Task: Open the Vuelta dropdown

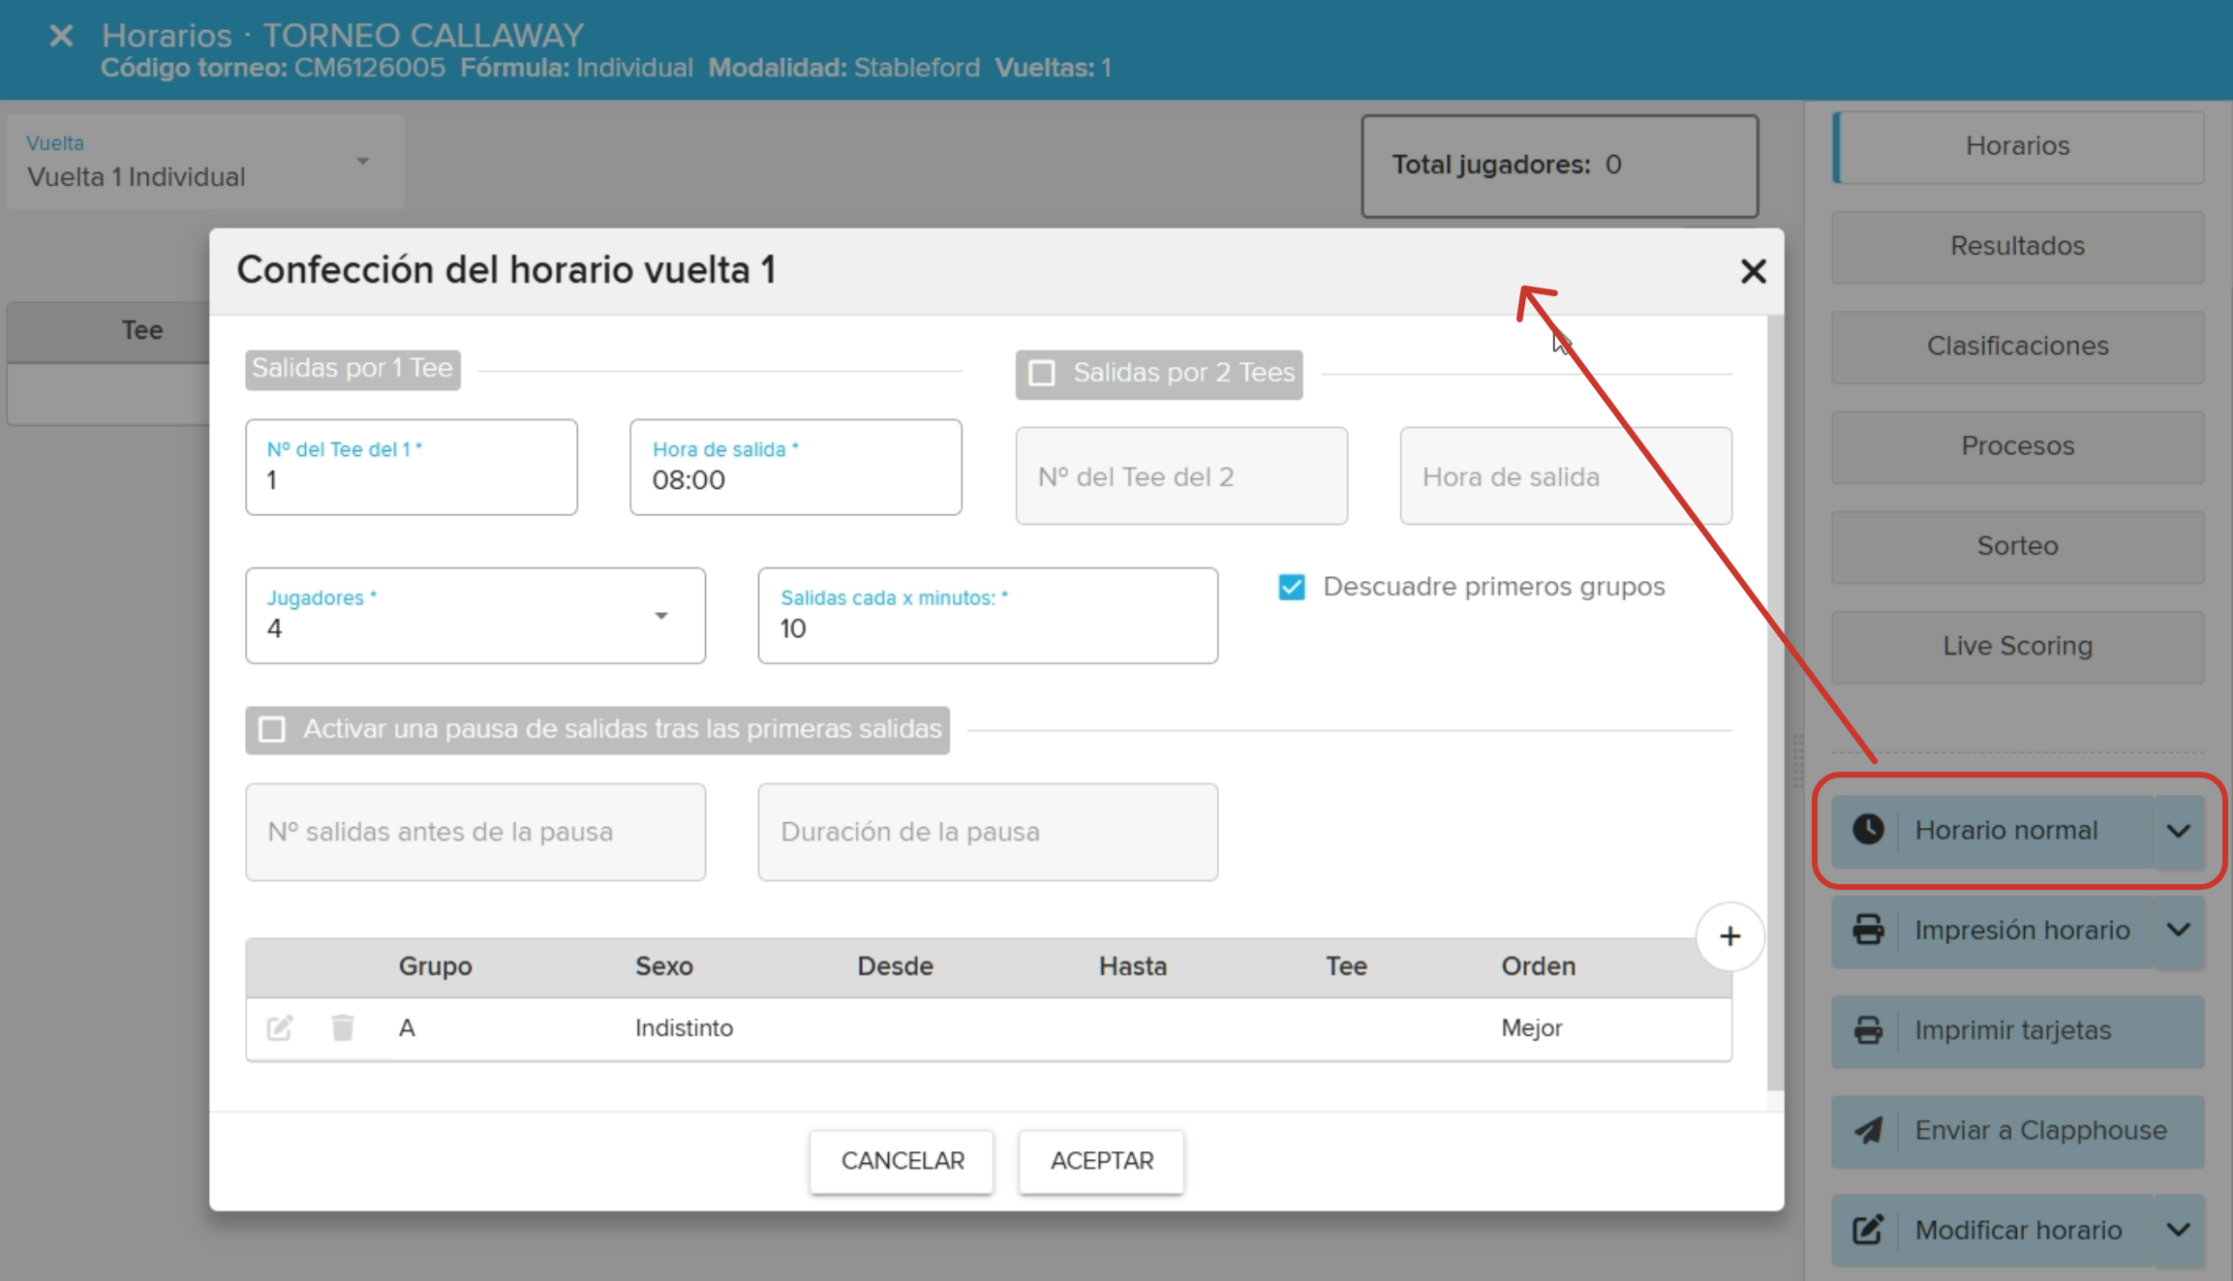Action: (205, 162)
